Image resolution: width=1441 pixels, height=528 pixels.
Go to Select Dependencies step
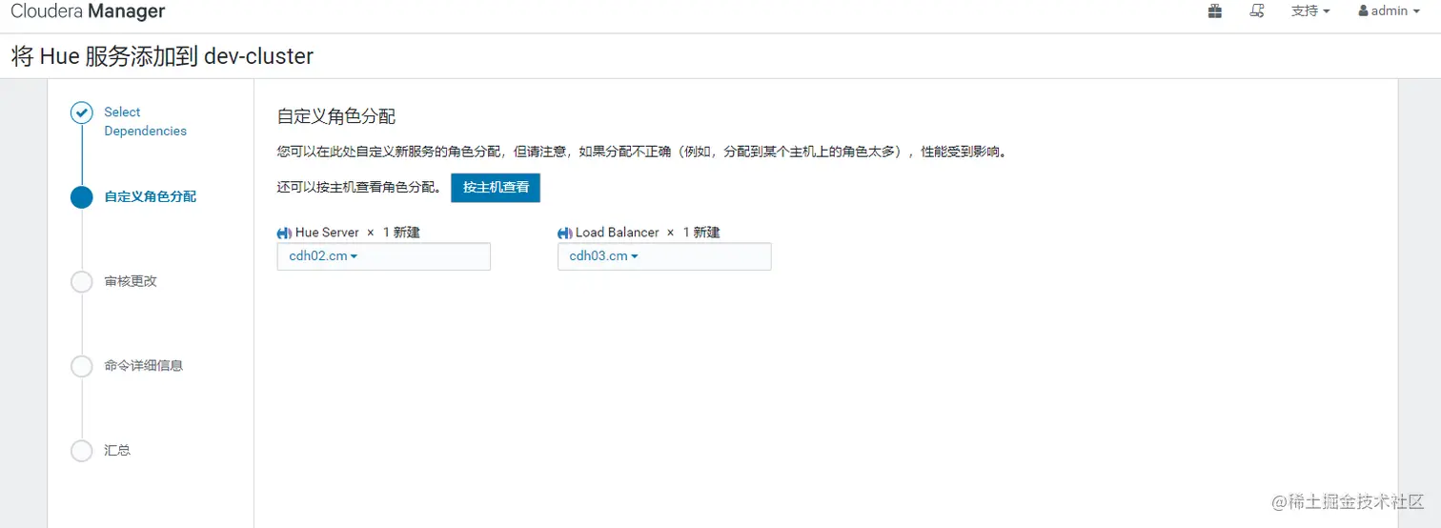pos(145,122)
